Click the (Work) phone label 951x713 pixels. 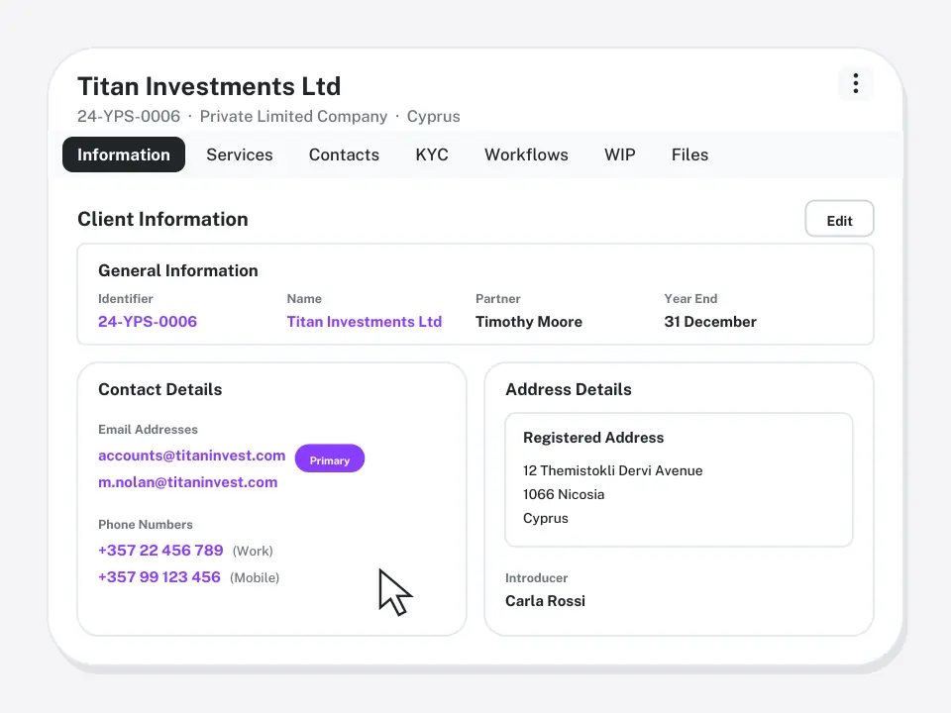pyautogui.click(x=253, y=551)
